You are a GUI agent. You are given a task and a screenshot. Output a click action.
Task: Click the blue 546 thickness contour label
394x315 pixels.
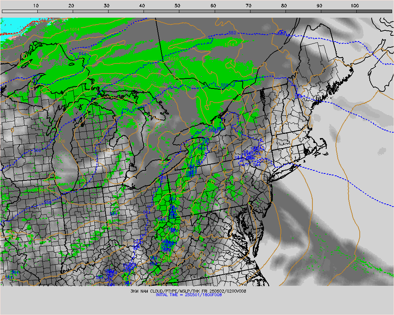tap(82, 54)
